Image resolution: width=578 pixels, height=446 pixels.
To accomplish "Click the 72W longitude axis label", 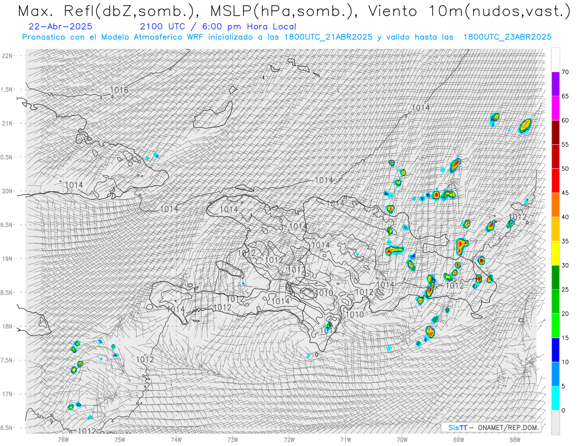I will tap(289, 439).
